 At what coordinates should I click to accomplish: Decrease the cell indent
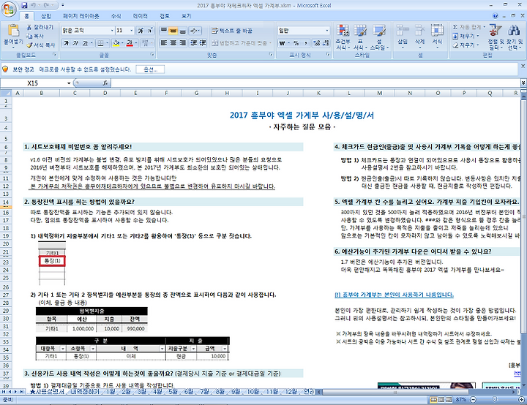click(x=194, y=43)
